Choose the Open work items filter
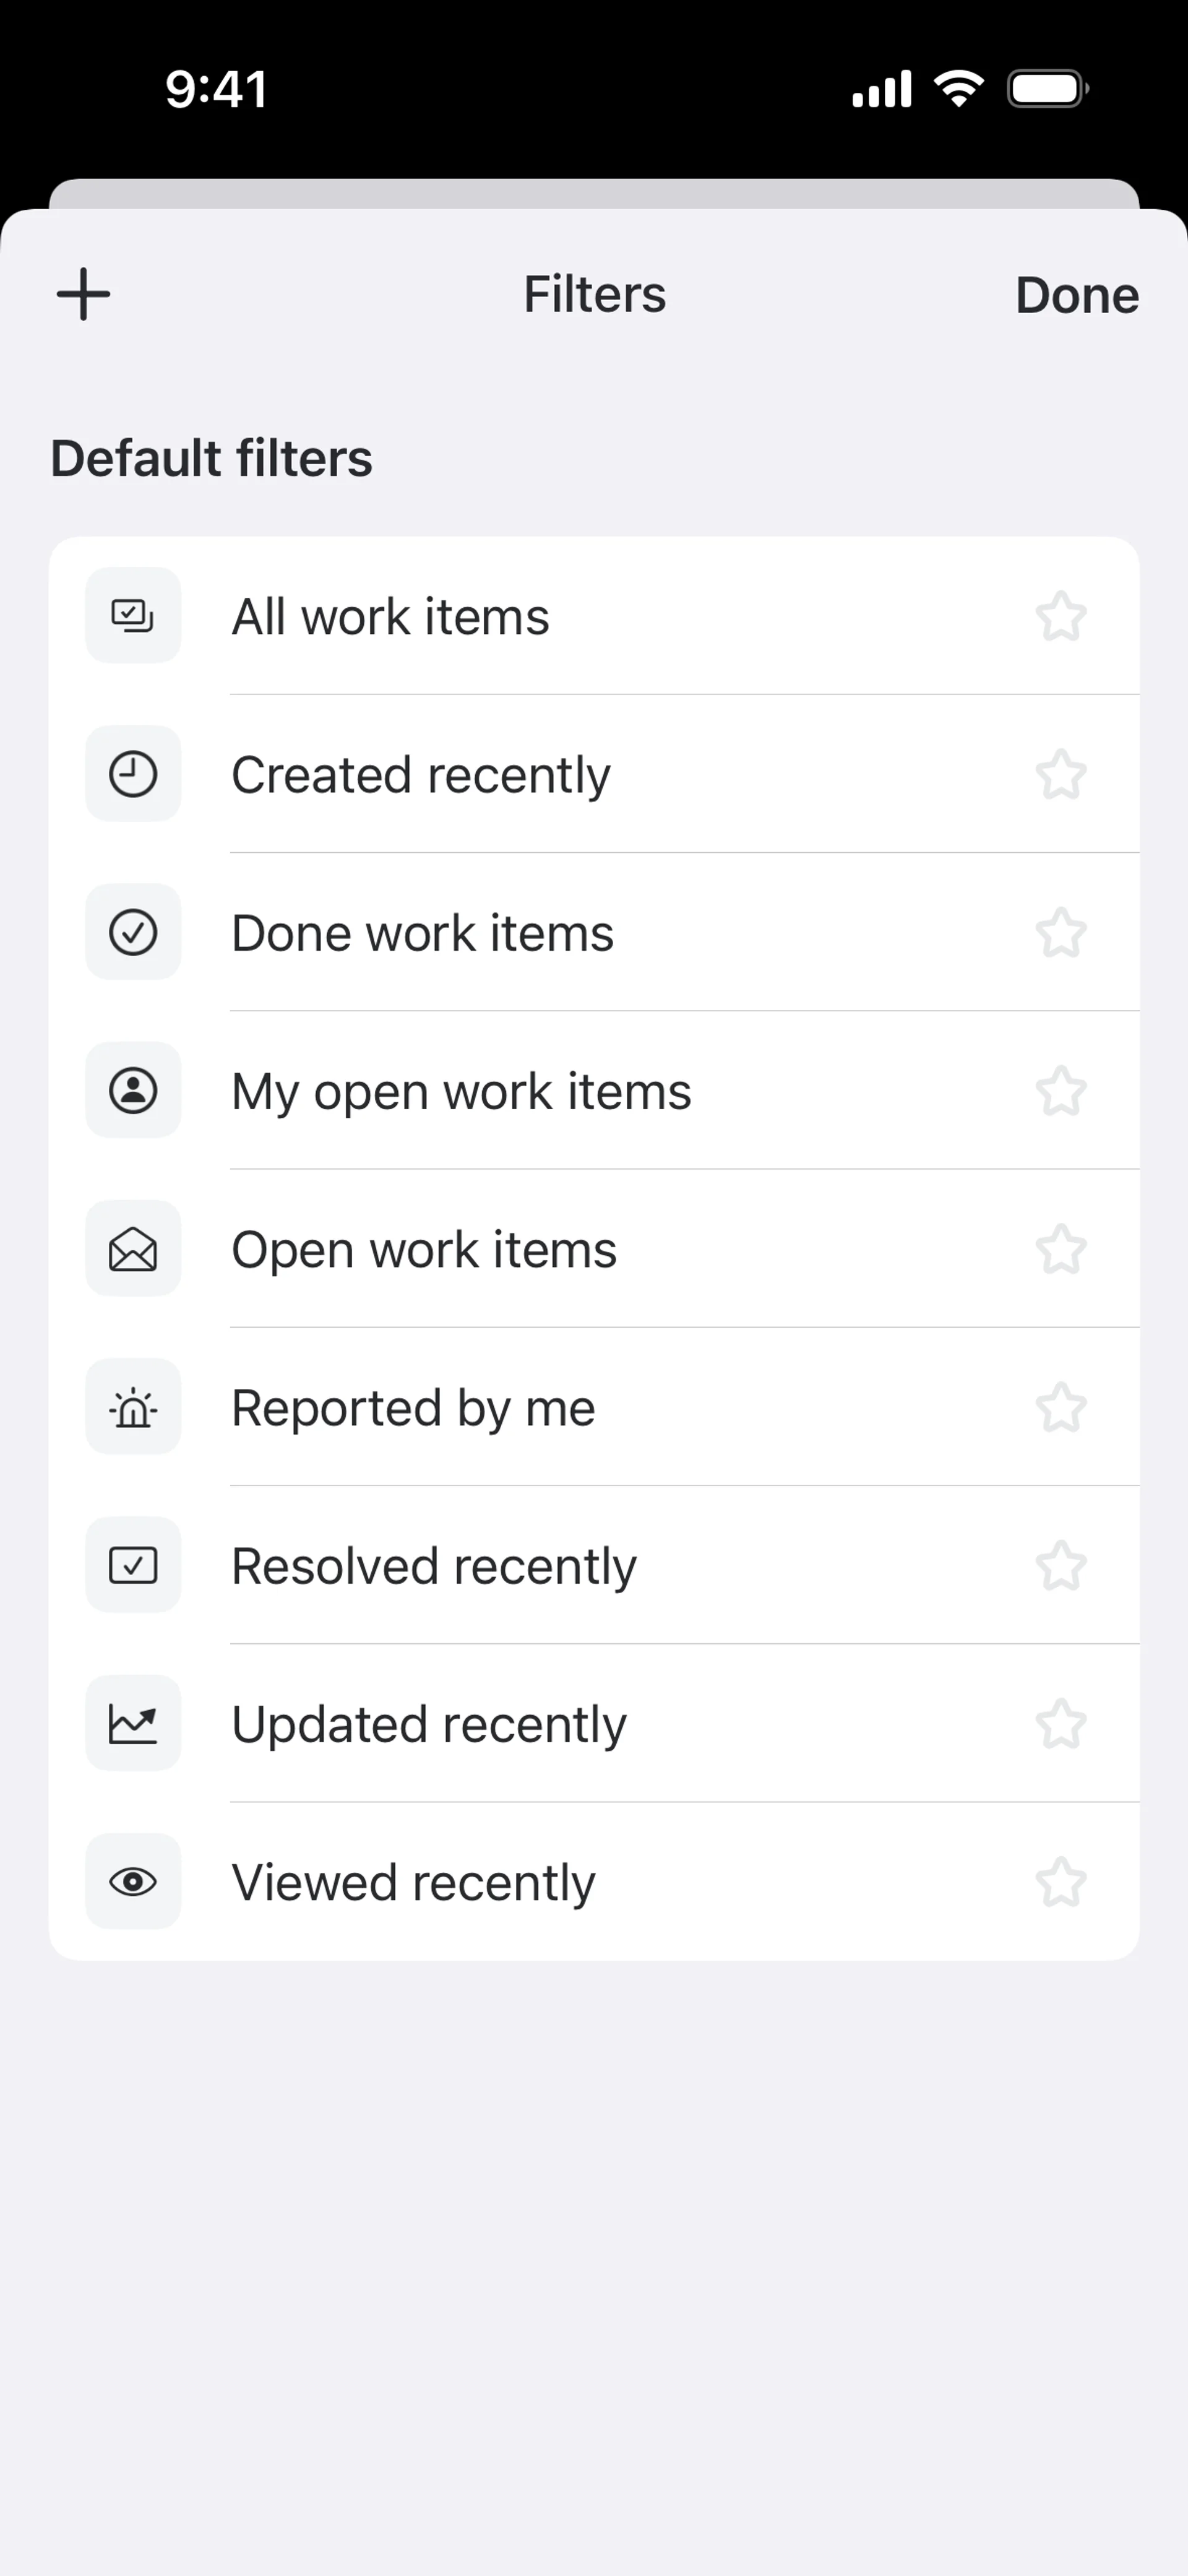 [x=424, y=1250]
